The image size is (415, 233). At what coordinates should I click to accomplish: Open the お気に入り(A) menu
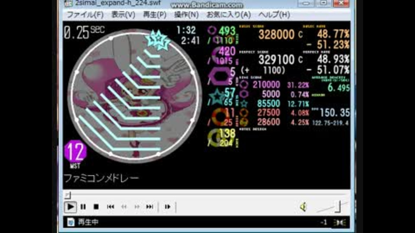pos(228,15)
